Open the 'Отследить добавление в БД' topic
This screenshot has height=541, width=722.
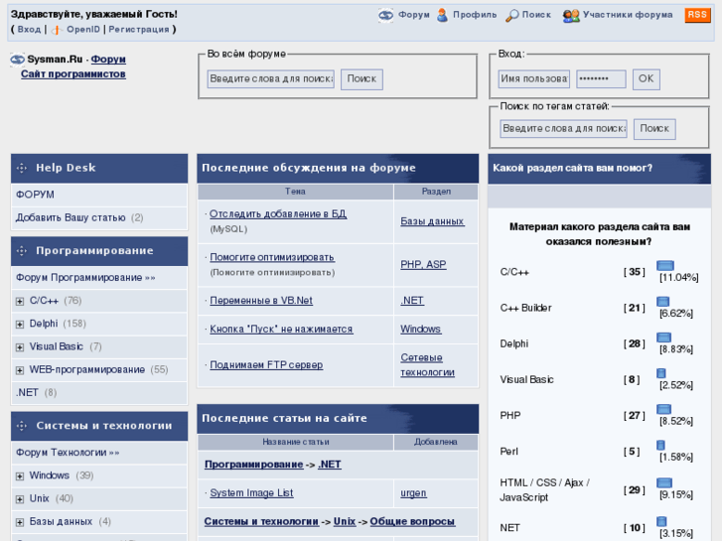[278, 213]
